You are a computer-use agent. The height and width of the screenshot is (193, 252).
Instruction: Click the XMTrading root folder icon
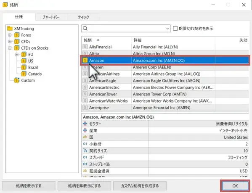click(x=10, y=29)
